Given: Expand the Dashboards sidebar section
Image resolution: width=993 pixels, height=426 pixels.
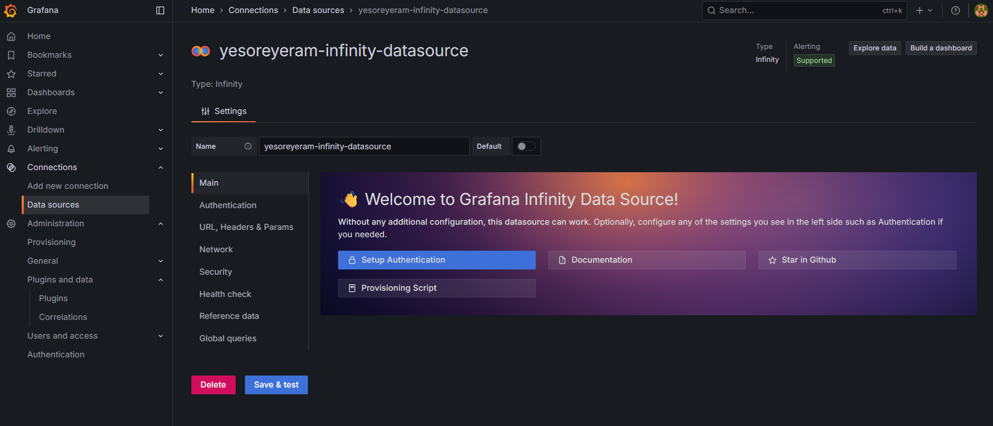Looking at the screenshot, I should click(161, 93).
